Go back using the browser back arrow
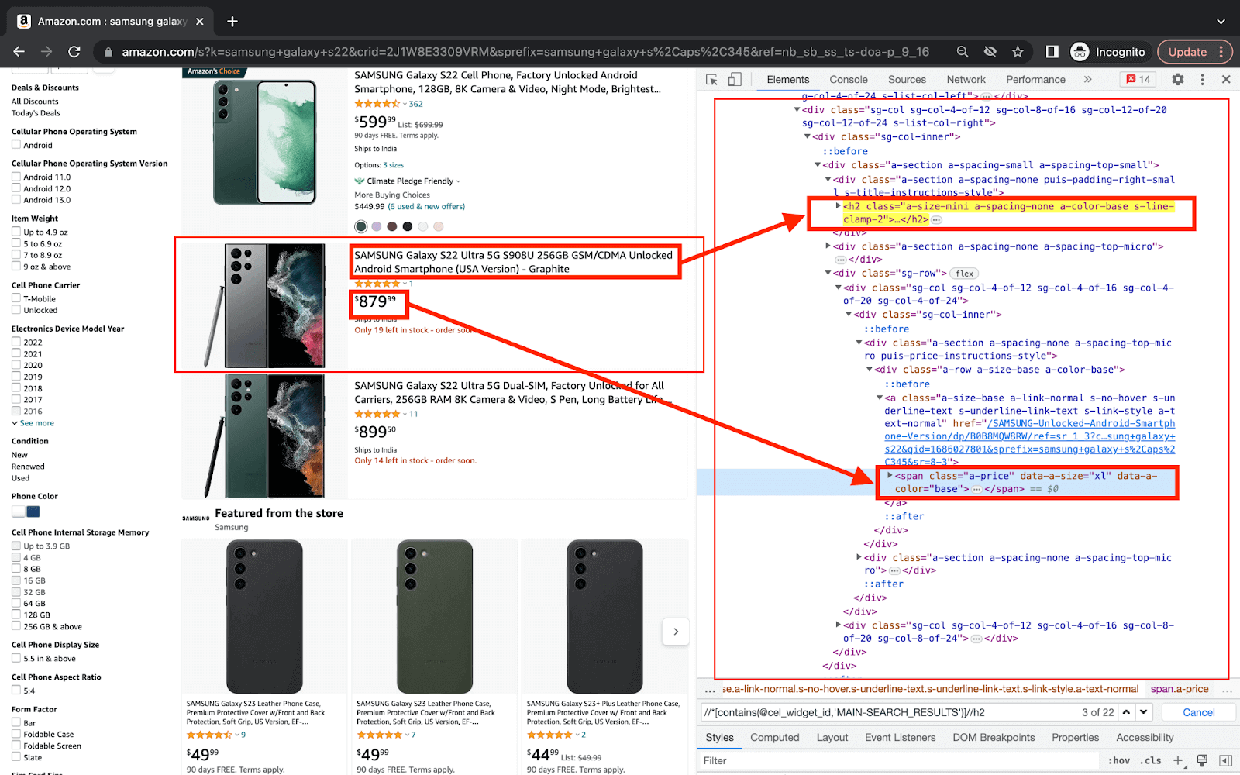1240x775 pixels. point(19,52)
